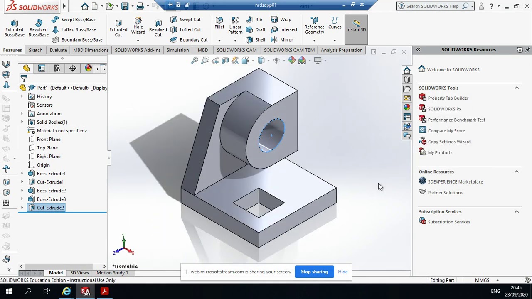Image resolution: width=532 pixels, height=299 pixels.
Task: Open Adobe Acrobat from the taskbar
Action: 105,292
